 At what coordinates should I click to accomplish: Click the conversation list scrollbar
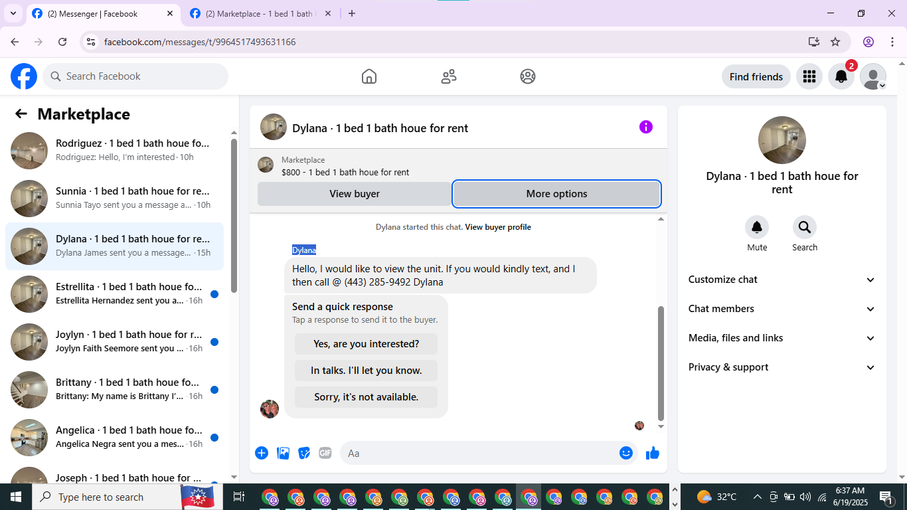pos(234,215)
